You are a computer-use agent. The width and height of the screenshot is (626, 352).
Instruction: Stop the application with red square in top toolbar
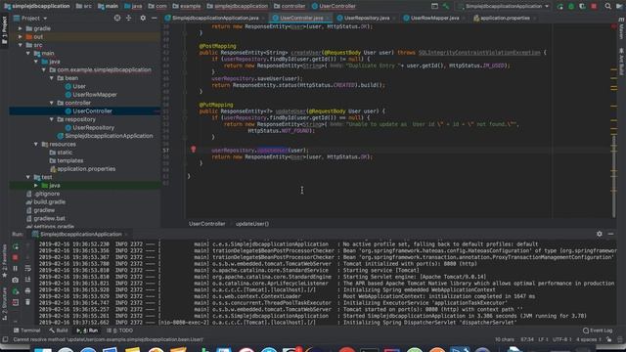(x=594, y=7)
